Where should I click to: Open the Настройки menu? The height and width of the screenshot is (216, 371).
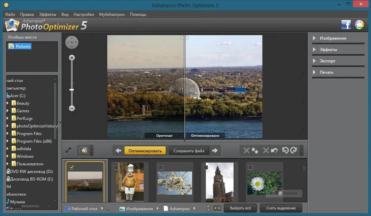pyautogui.click(x=84, y=14)
